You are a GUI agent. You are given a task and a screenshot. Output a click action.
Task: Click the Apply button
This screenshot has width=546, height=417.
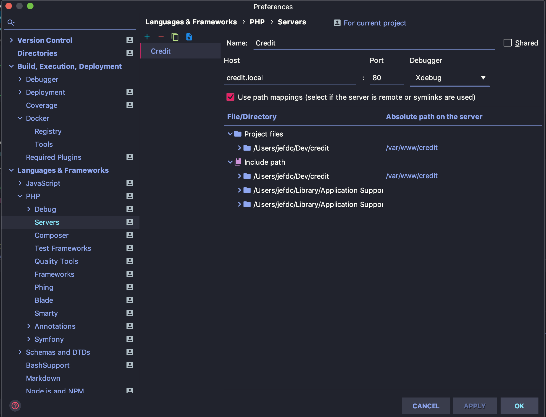(x=474, y=406)
